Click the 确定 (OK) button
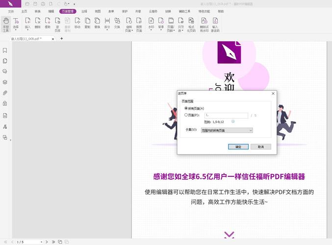 [238, 147]
